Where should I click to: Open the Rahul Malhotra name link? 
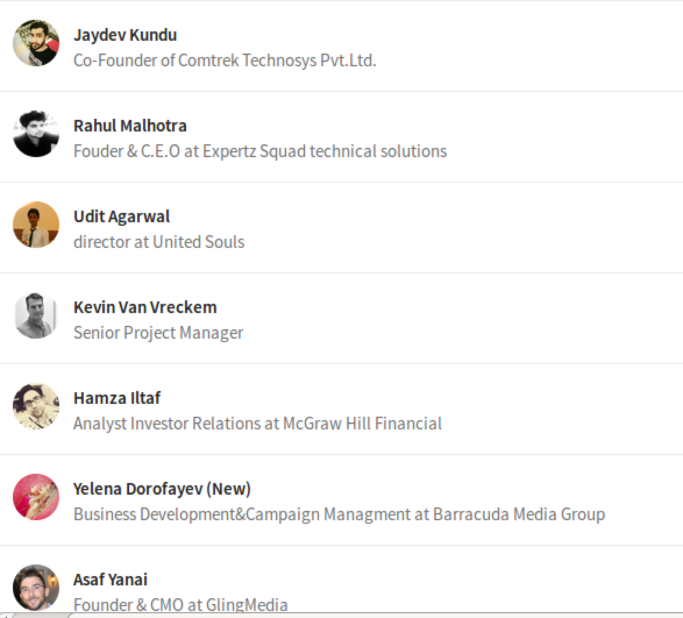130,126
